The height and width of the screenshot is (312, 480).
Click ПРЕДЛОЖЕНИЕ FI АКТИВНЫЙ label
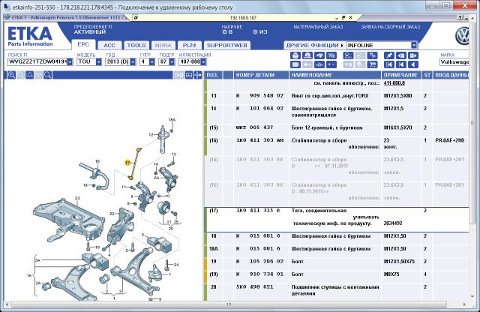[x=93, y=29]
